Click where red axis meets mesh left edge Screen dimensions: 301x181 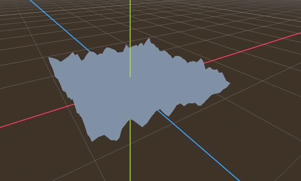(x=74, y=104)
